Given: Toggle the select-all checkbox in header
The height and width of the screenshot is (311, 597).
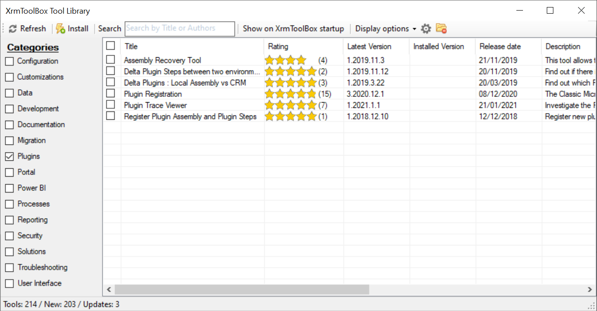Looking at the screenshot, I should tap(111, 46).
